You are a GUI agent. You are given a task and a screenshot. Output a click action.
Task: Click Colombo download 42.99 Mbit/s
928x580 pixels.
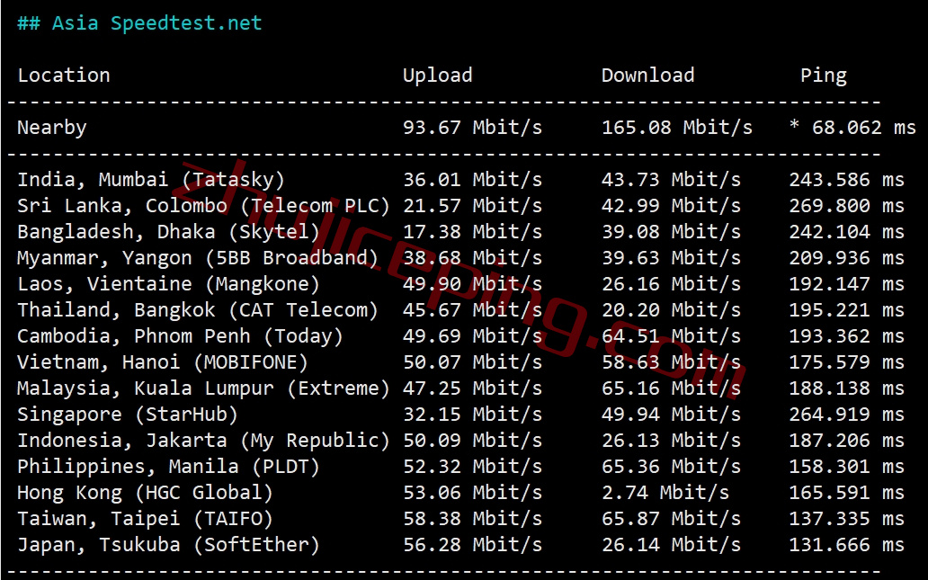[671, 205]
